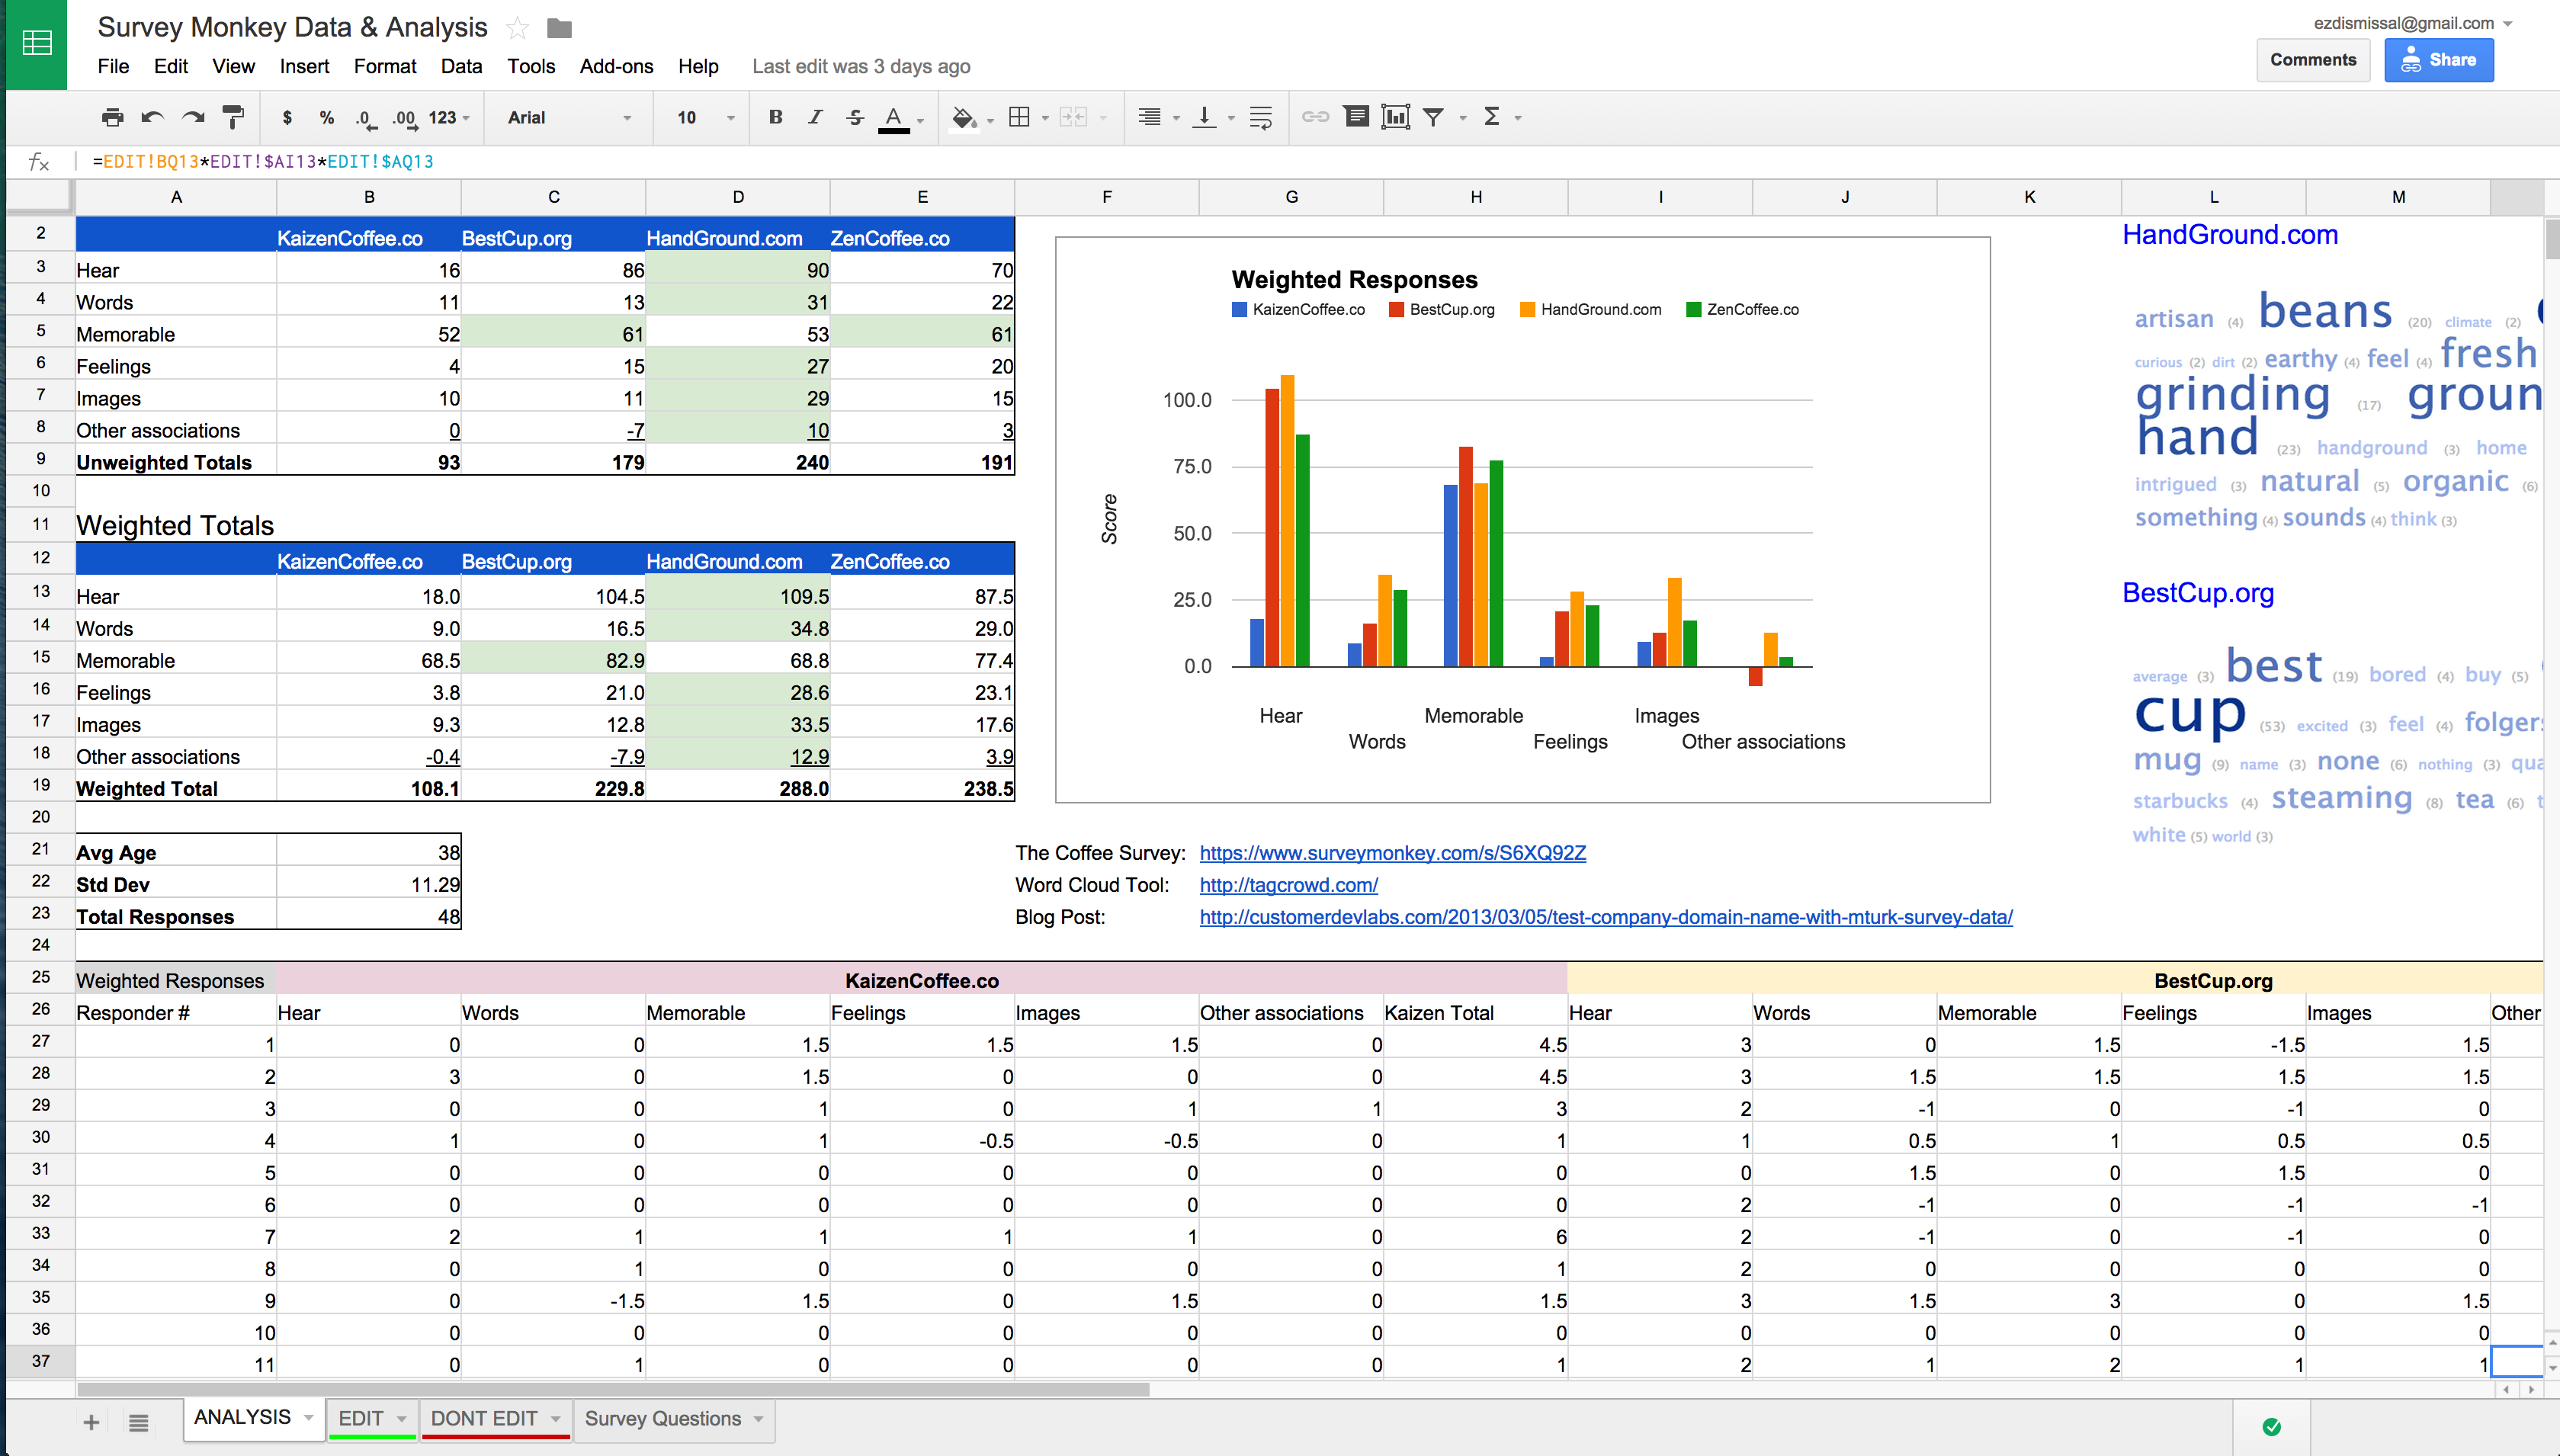
Task: Insert a link
Action: click(x=1315, y=118)
